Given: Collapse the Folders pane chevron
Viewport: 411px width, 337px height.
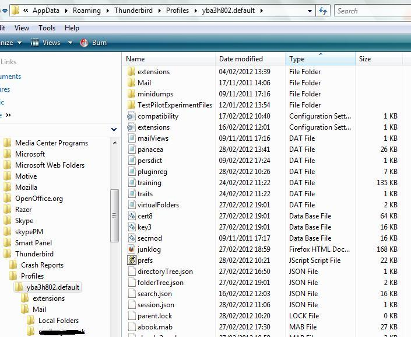Looking at the screenshot, I should coord(114,129).
